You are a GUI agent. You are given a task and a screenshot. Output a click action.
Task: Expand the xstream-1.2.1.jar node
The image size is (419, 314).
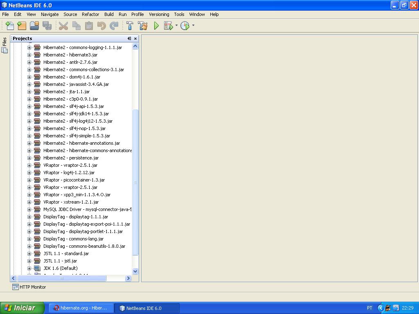[29, 202]
